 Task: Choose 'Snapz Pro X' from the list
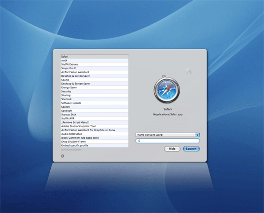coord(94,68)
